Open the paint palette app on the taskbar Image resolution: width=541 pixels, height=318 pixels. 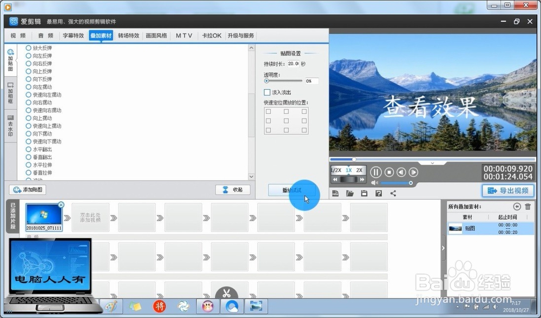click(111, 306)
